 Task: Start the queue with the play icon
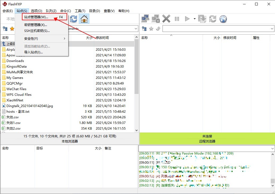187,19
